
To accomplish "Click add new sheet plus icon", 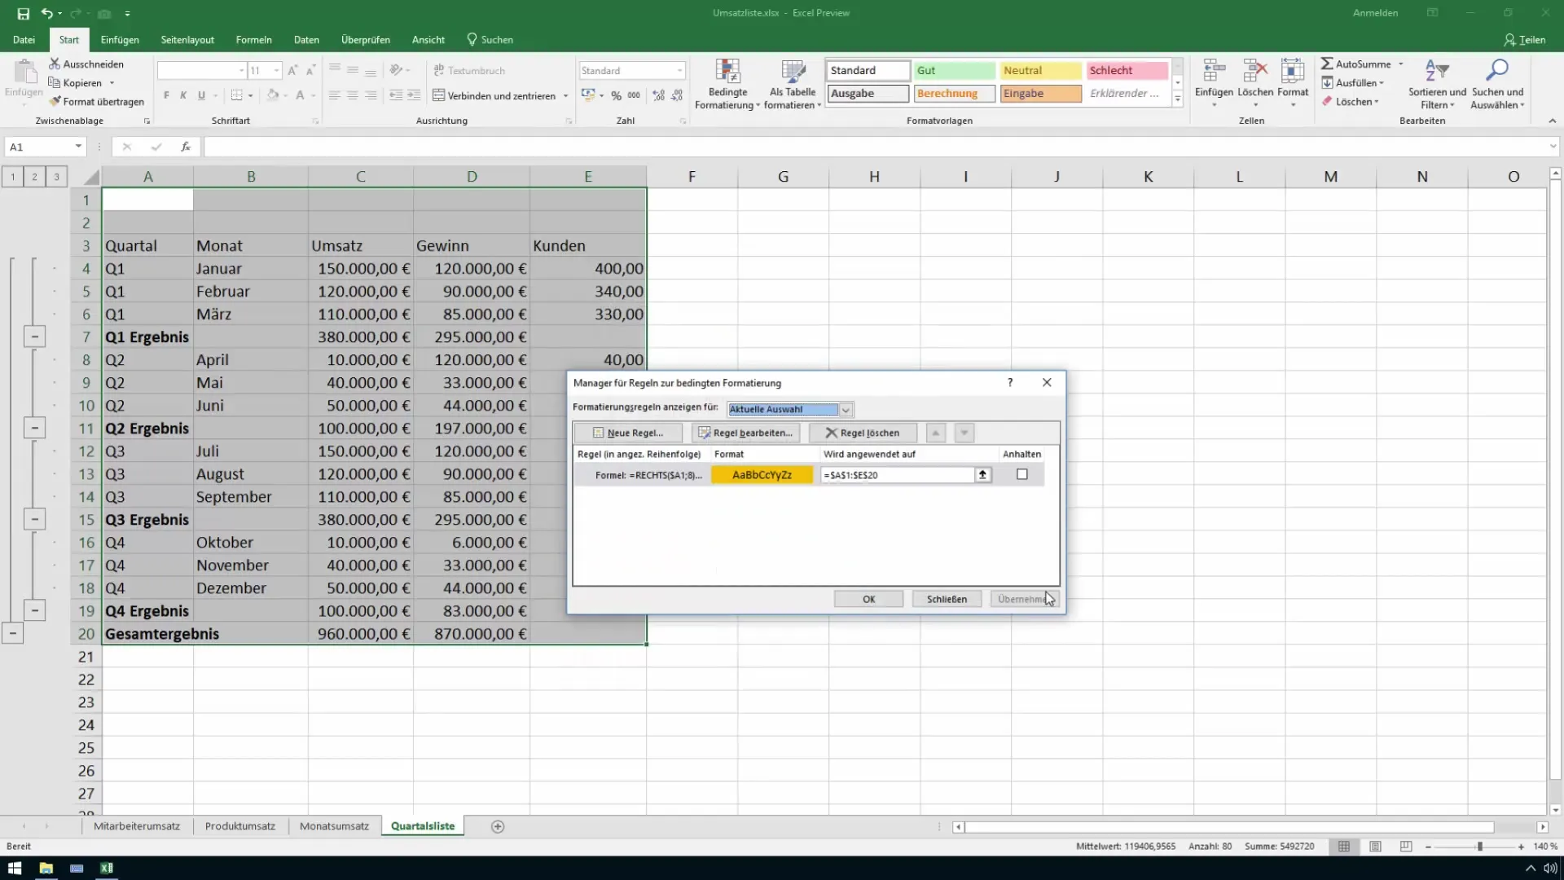I will pyautogui.click(x=498, y=826).
